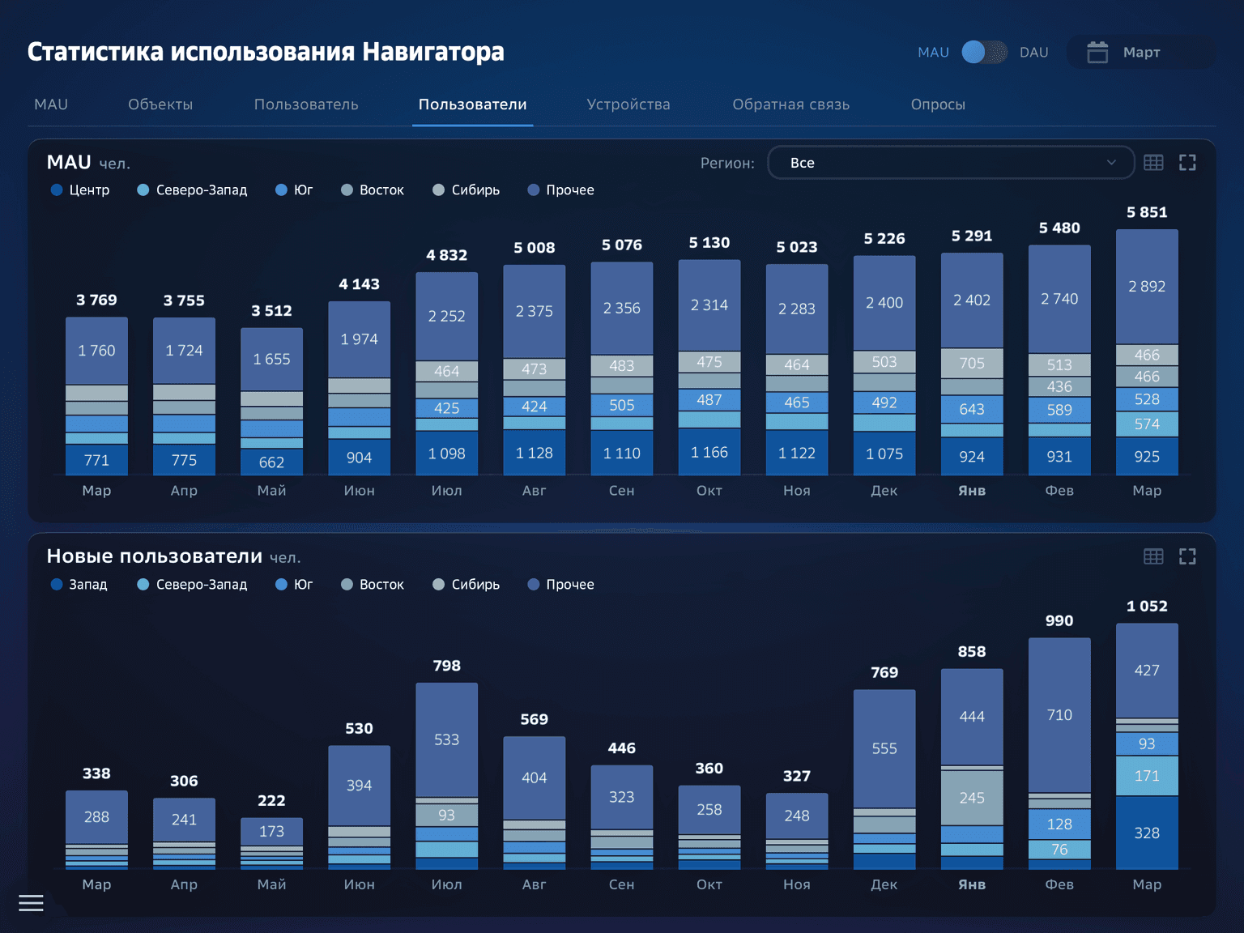Click the title Статистика использования Навигатора
Screen dimensions: 1244x933
point(266,52)
